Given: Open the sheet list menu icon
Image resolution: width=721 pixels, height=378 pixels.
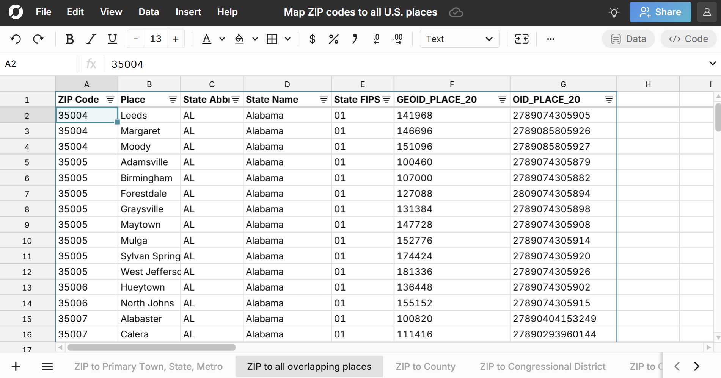Looking at the screenshot, I should (x=47, y=366).
